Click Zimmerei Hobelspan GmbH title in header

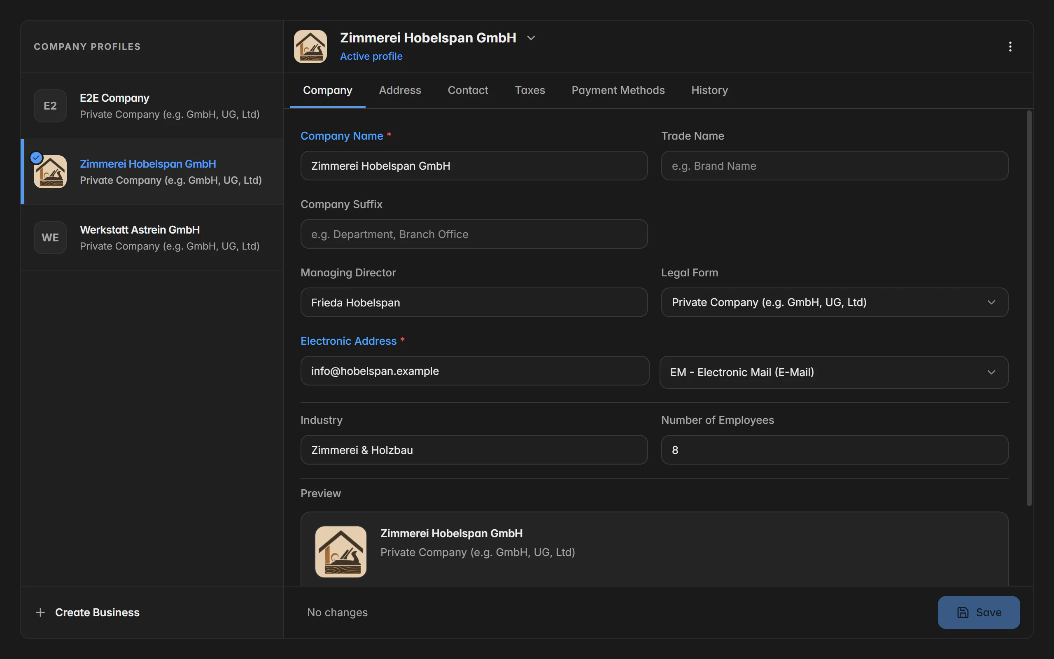coord(428,38)
